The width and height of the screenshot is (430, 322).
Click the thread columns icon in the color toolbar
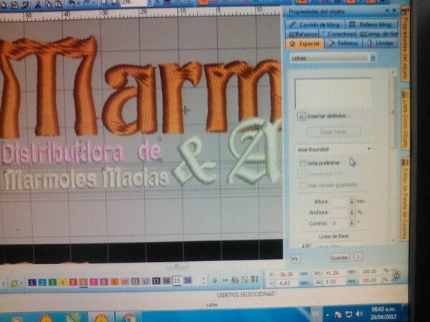pyautogui.click(x=254, y=279)
